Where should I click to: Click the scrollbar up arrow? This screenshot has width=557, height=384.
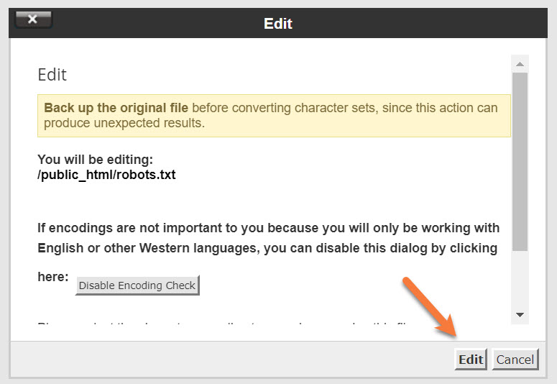coord(520,63)
